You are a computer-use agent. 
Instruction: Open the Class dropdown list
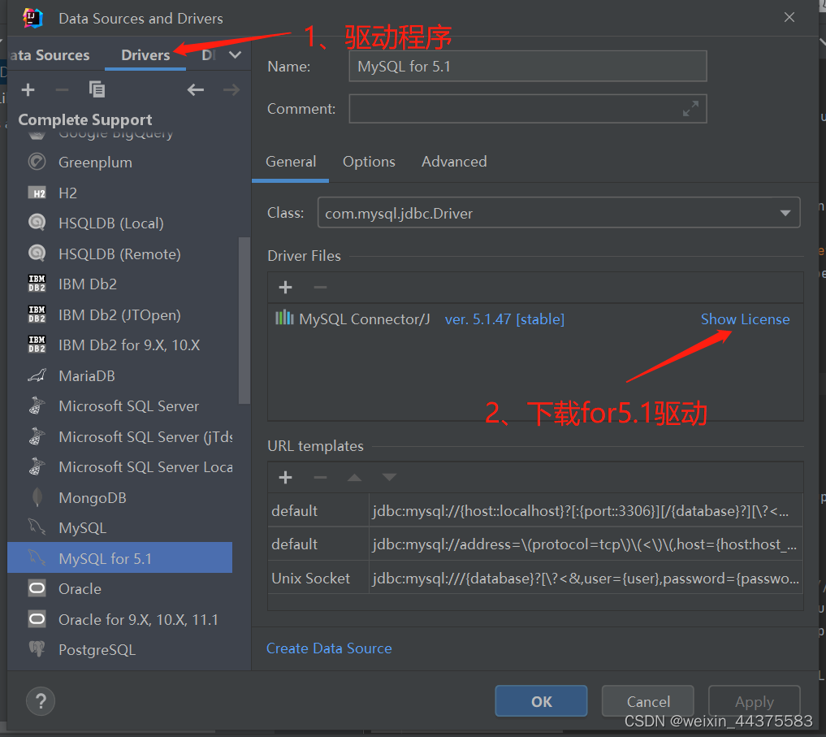785,213
